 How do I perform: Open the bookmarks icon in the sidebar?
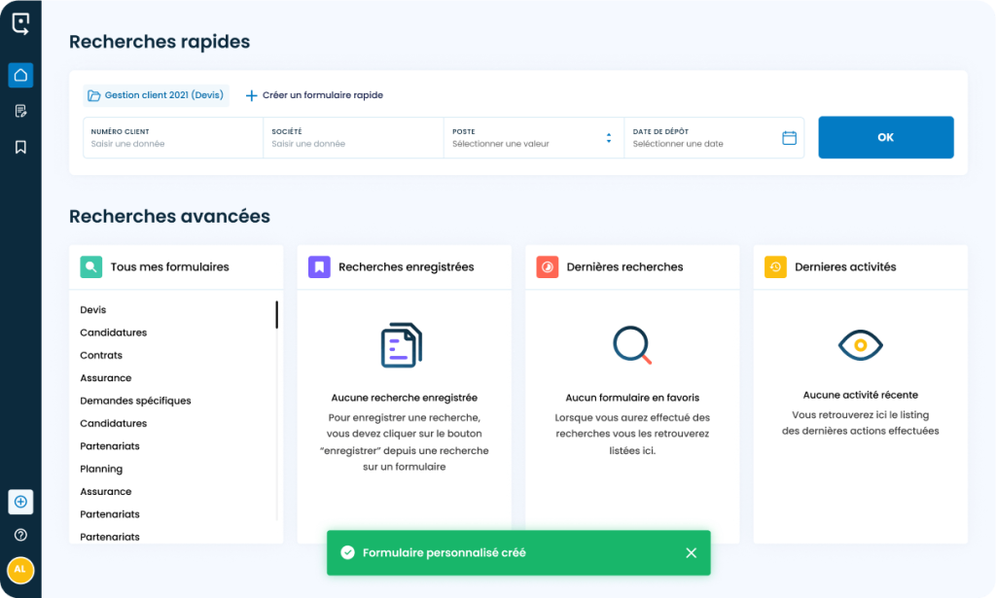pos(20,147)
